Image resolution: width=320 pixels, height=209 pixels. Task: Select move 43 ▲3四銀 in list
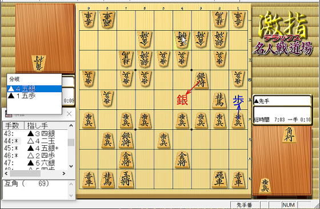tap(35, 134)
